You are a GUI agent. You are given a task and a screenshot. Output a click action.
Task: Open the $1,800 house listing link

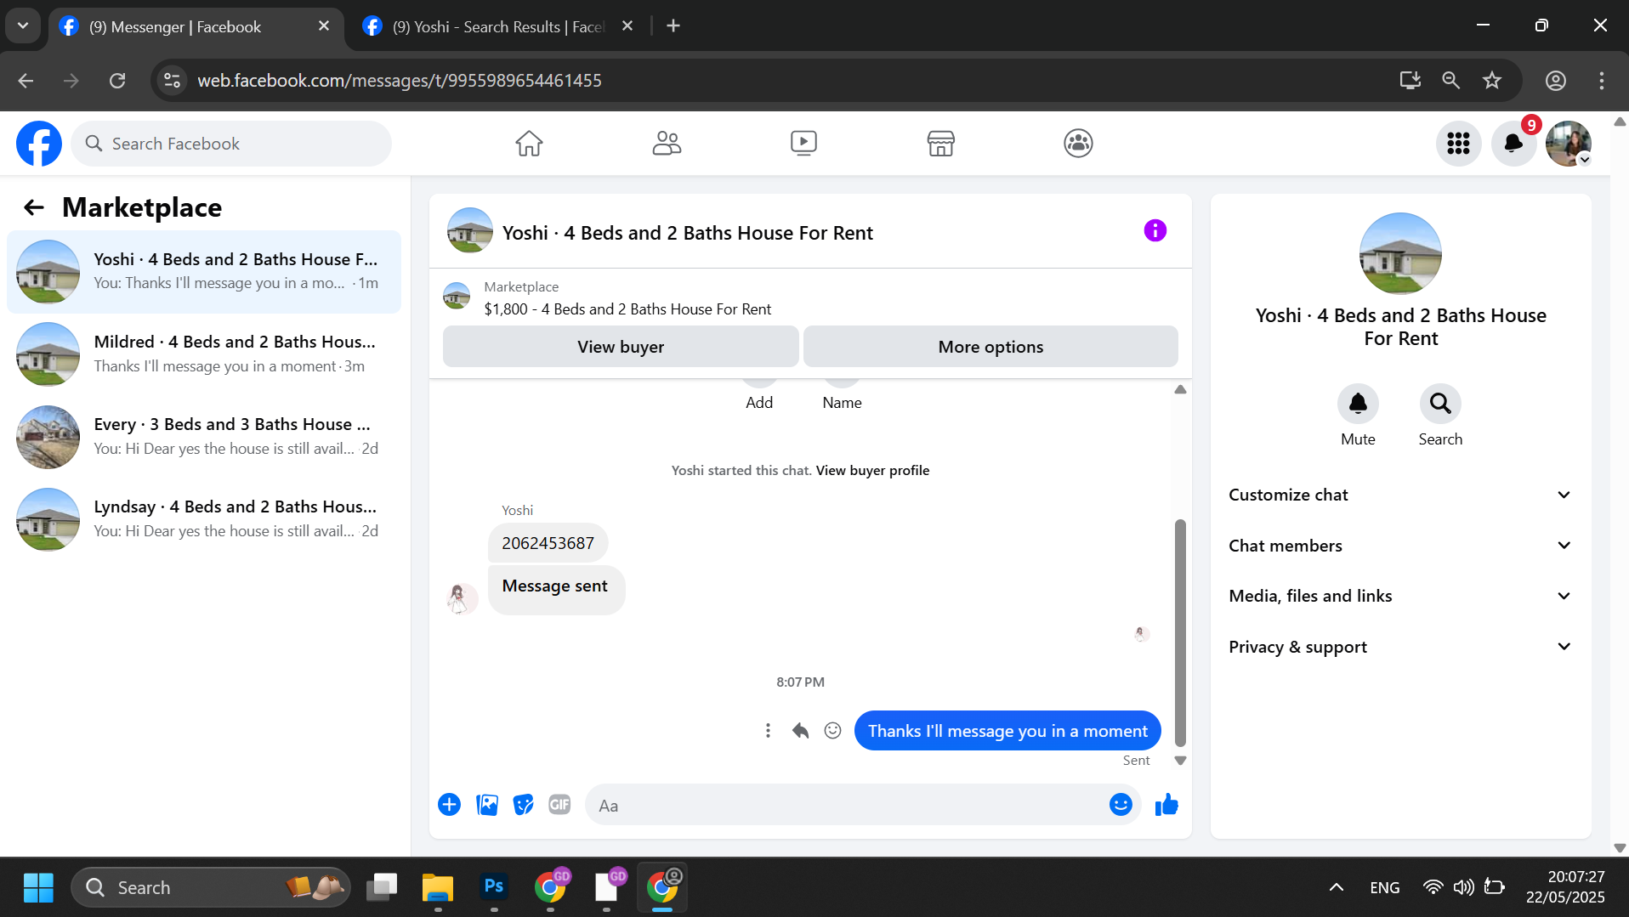tap(627, 309)
